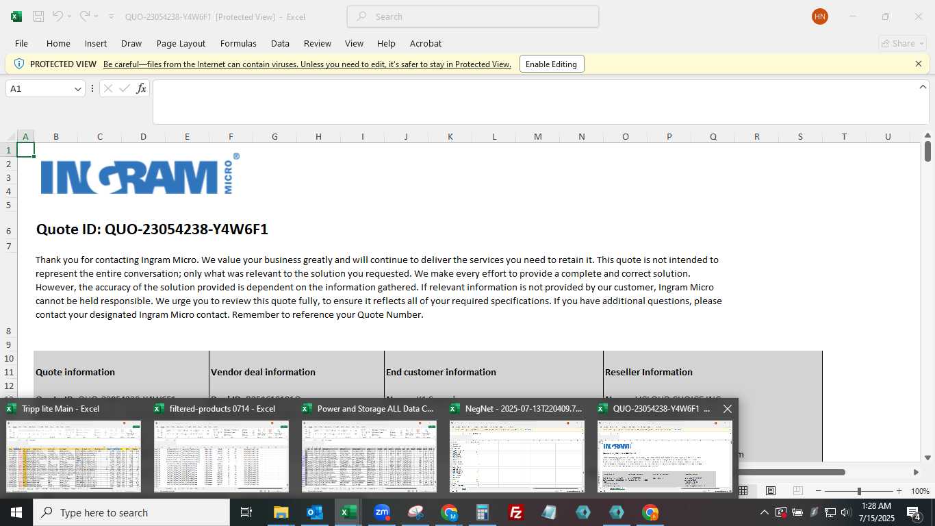Screen dimensions: 935x526
Task: Expand the Name Box dropdown arrow
Action: [77, 89]
